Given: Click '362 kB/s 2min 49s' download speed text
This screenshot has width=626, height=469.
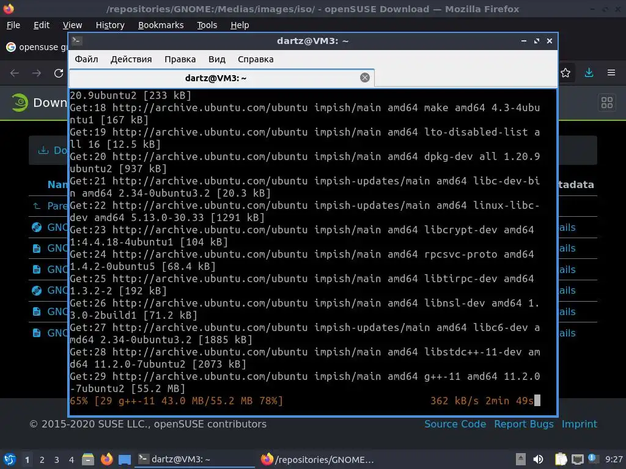Looking at the screenshot, I should pyautogui.click(x=482, y=401).
